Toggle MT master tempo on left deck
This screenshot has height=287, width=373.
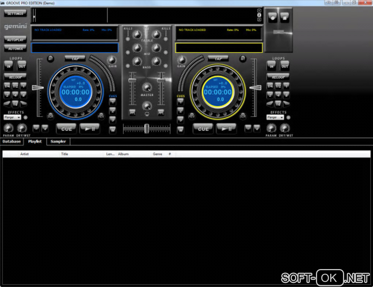tap(50, 59)
